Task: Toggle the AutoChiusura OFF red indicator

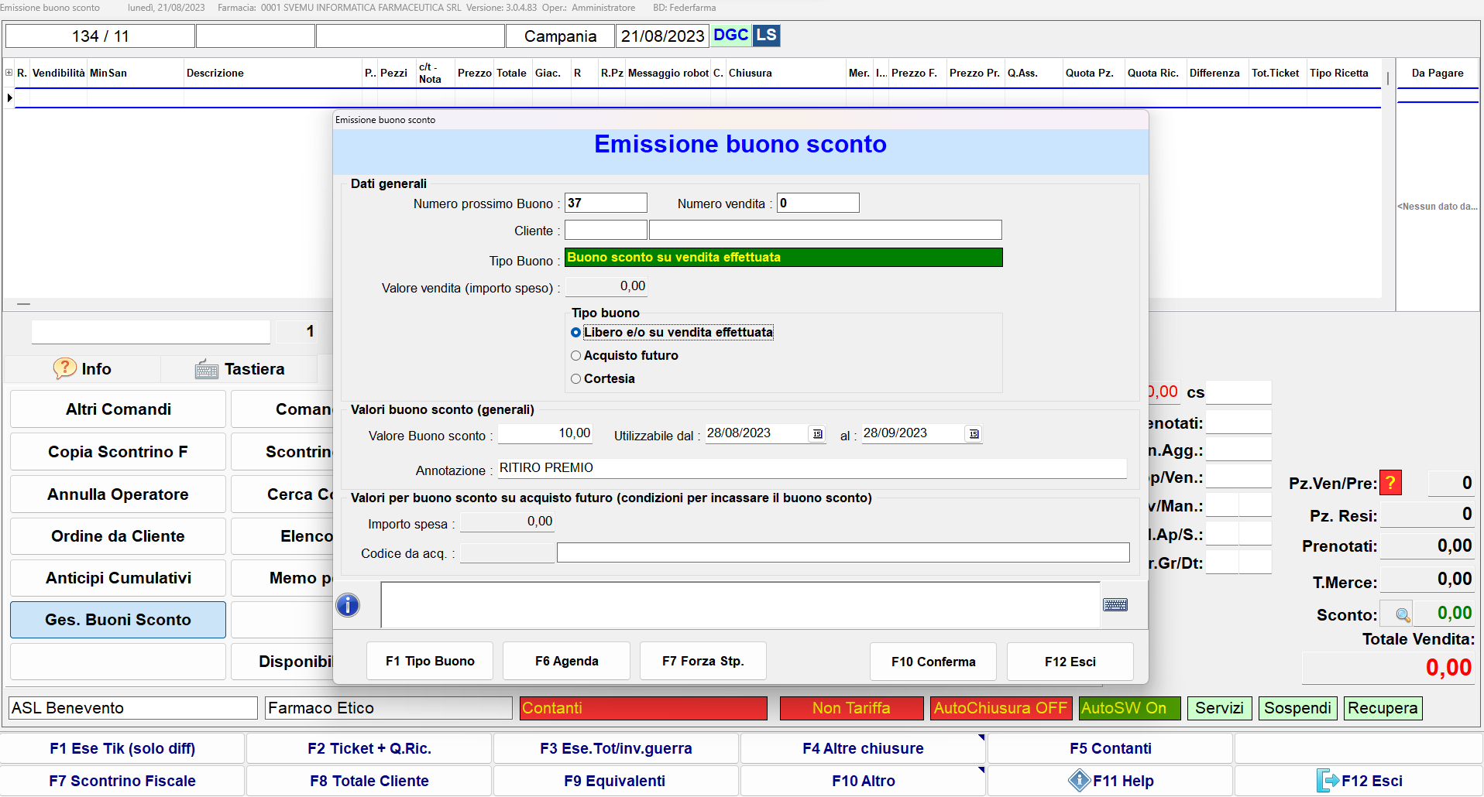Action: pyautogui.click(x=1000, y=708)
